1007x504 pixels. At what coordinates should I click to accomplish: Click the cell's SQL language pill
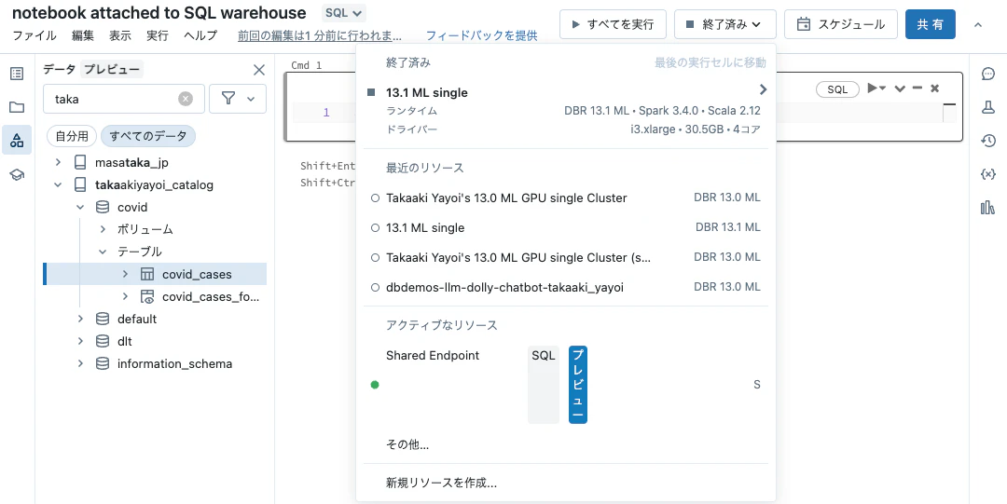(837, 89)
